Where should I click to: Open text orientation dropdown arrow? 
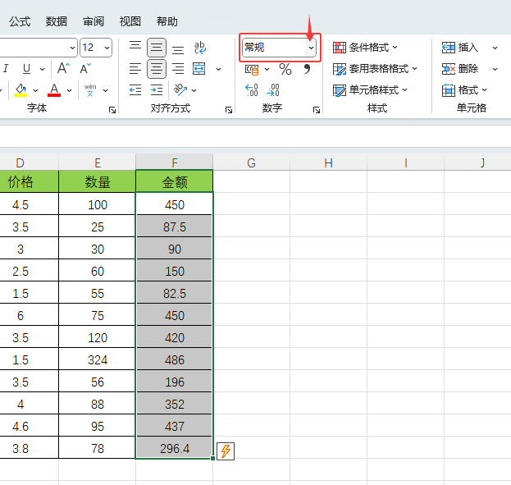click(x=194, y=90)
